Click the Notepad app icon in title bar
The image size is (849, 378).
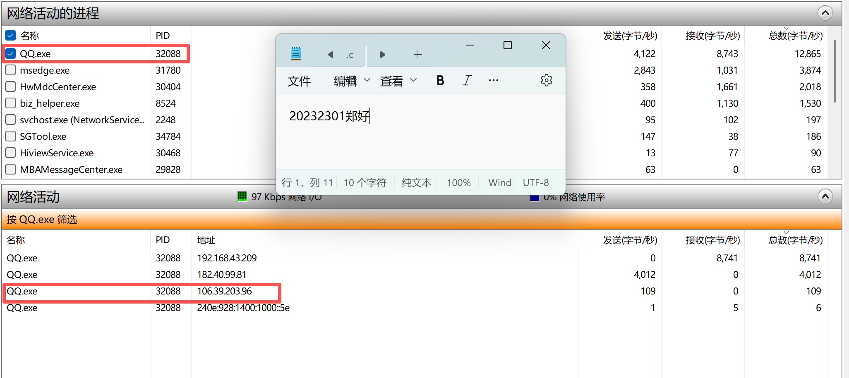tap(296, 54)
